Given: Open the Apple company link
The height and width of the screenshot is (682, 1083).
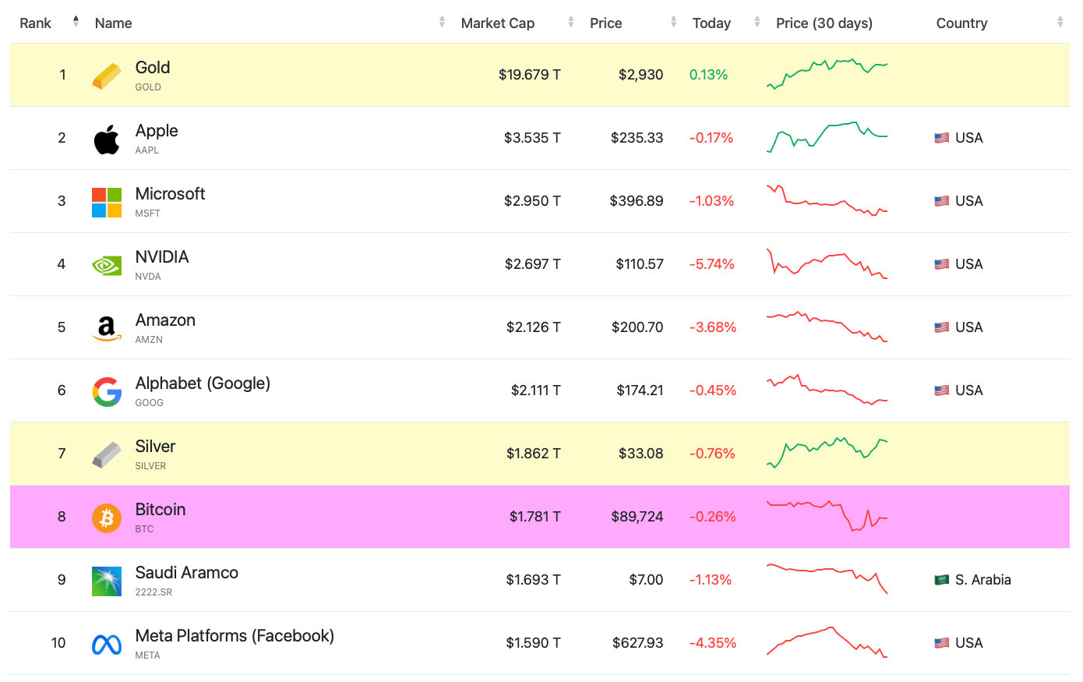Looking at the screenshot, I should coord(157,131).
